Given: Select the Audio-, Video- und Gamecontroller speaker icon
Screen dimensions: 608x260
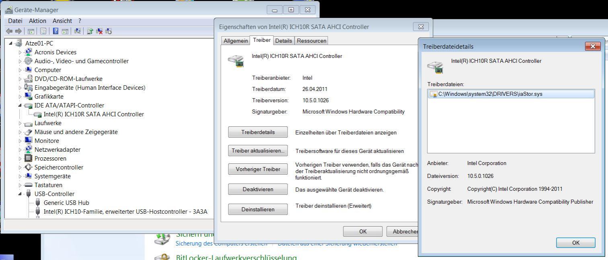Looking at the screenshot, I should (28, 61).
